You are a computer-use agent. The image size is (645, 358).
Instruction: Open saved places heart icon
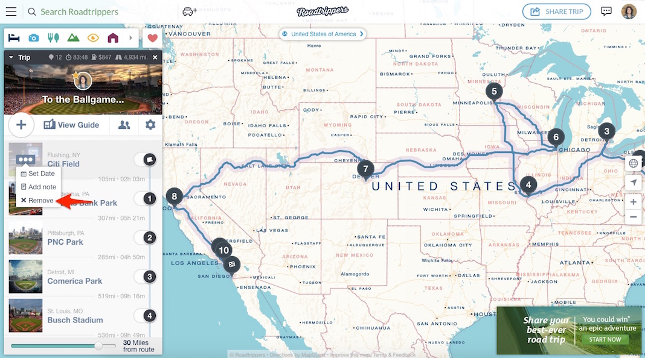point(152,38)
